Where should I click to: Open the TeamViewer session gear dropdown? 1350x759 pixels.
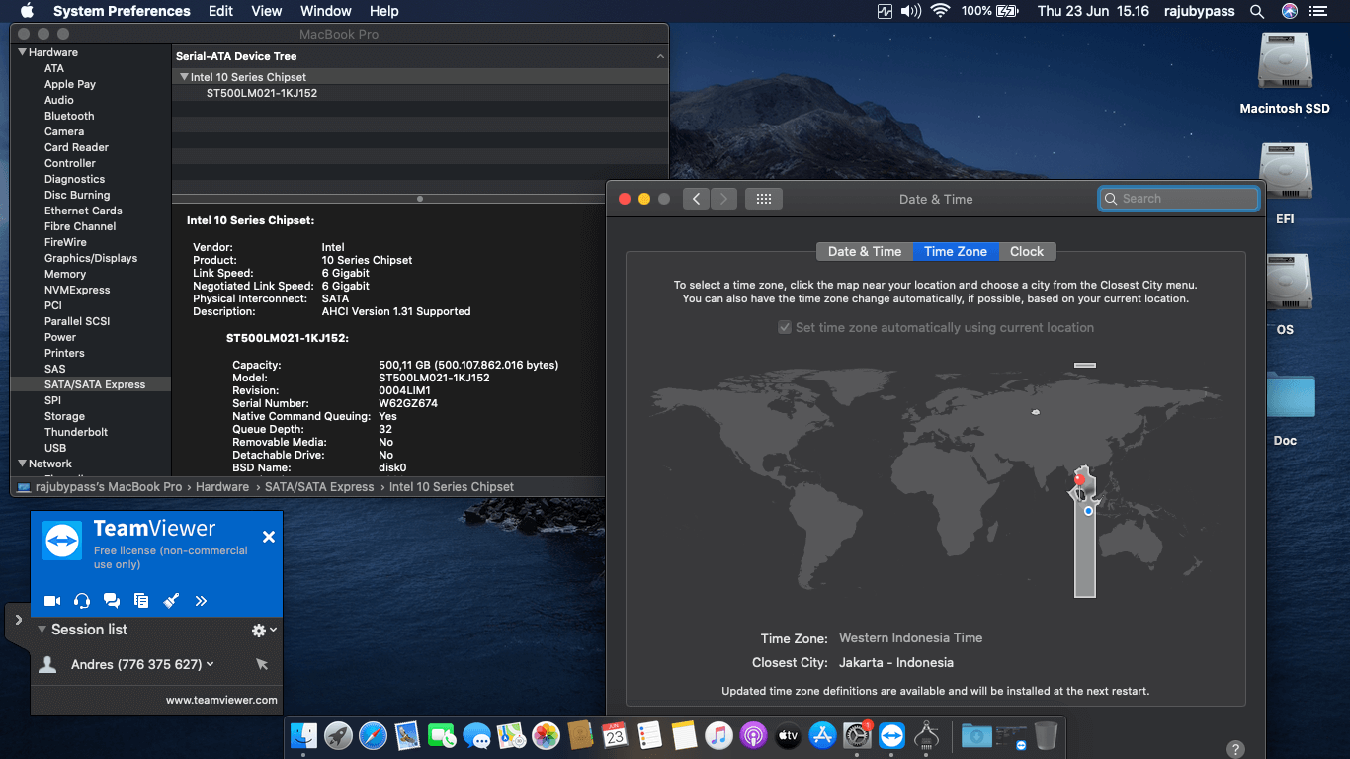point(263,630)
